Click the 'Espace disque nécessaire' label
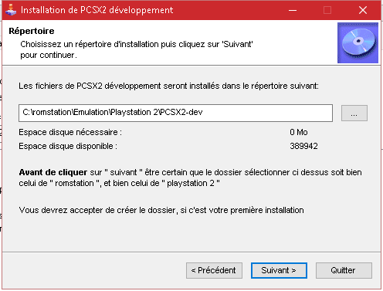 (x=70, y=132)
